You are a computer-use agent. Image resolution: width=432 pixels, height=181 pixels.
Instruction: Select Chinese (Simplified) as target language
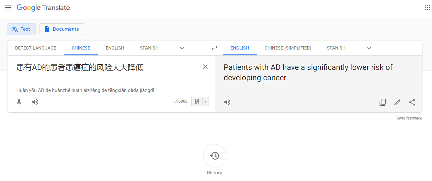288,48
